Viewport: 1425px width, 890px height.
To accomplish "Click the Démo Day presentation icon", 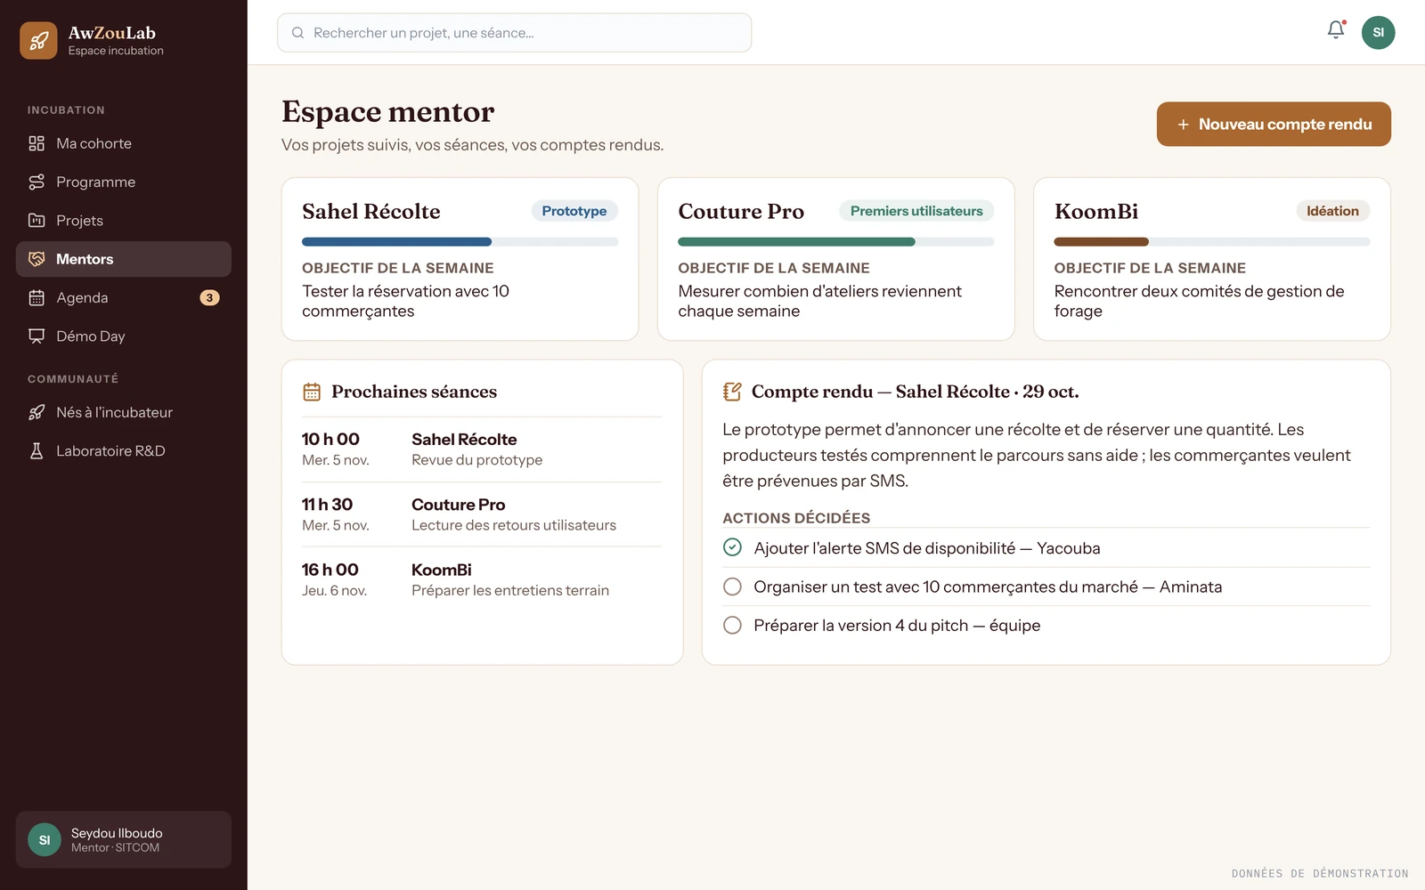I will (x=37, y=336).
